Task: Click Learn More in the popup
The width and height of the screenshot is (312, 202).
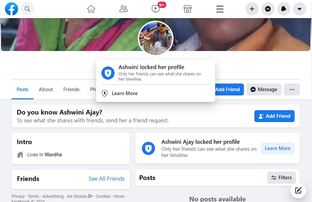Action: (x=124, y=93)
